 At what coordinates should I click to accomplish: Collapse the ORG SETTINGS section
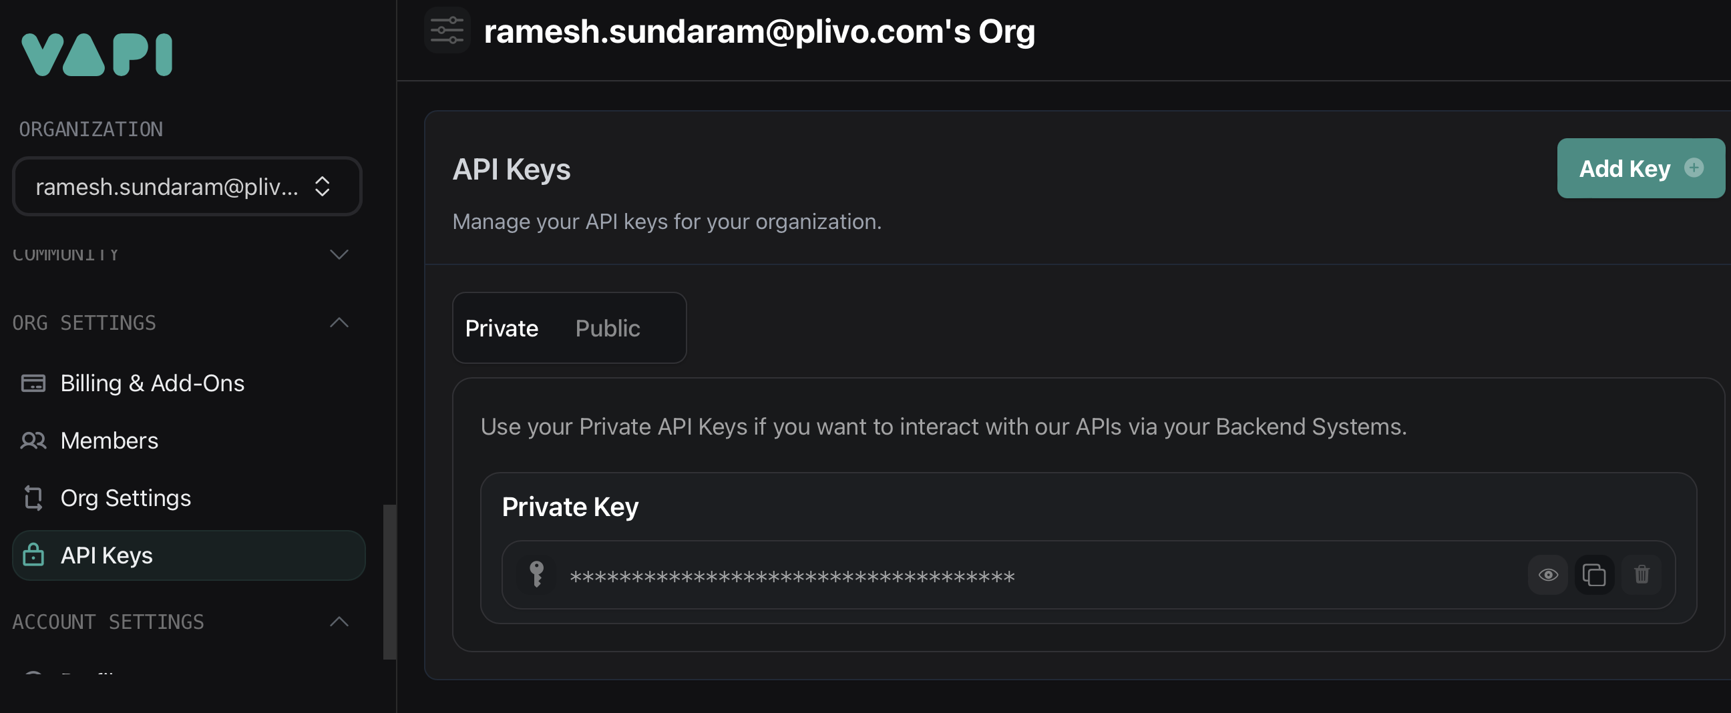[339, 323]
